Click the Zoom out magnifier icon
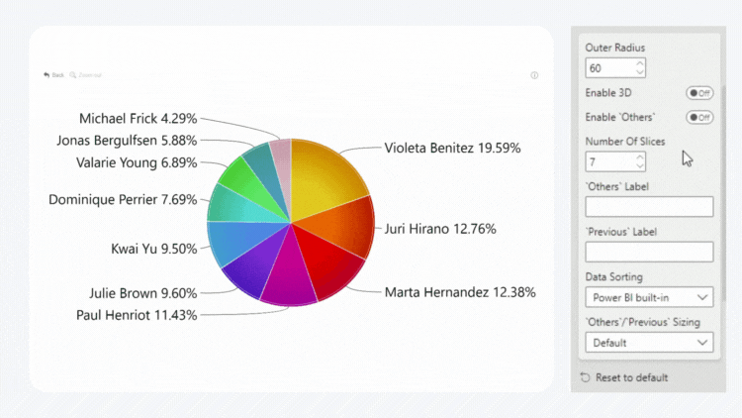 (73, 75)
